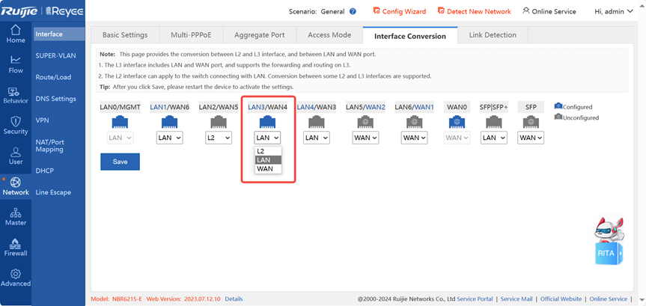
Task: Click the RITA robot assistant icon
Action: [x=608, y=242]
